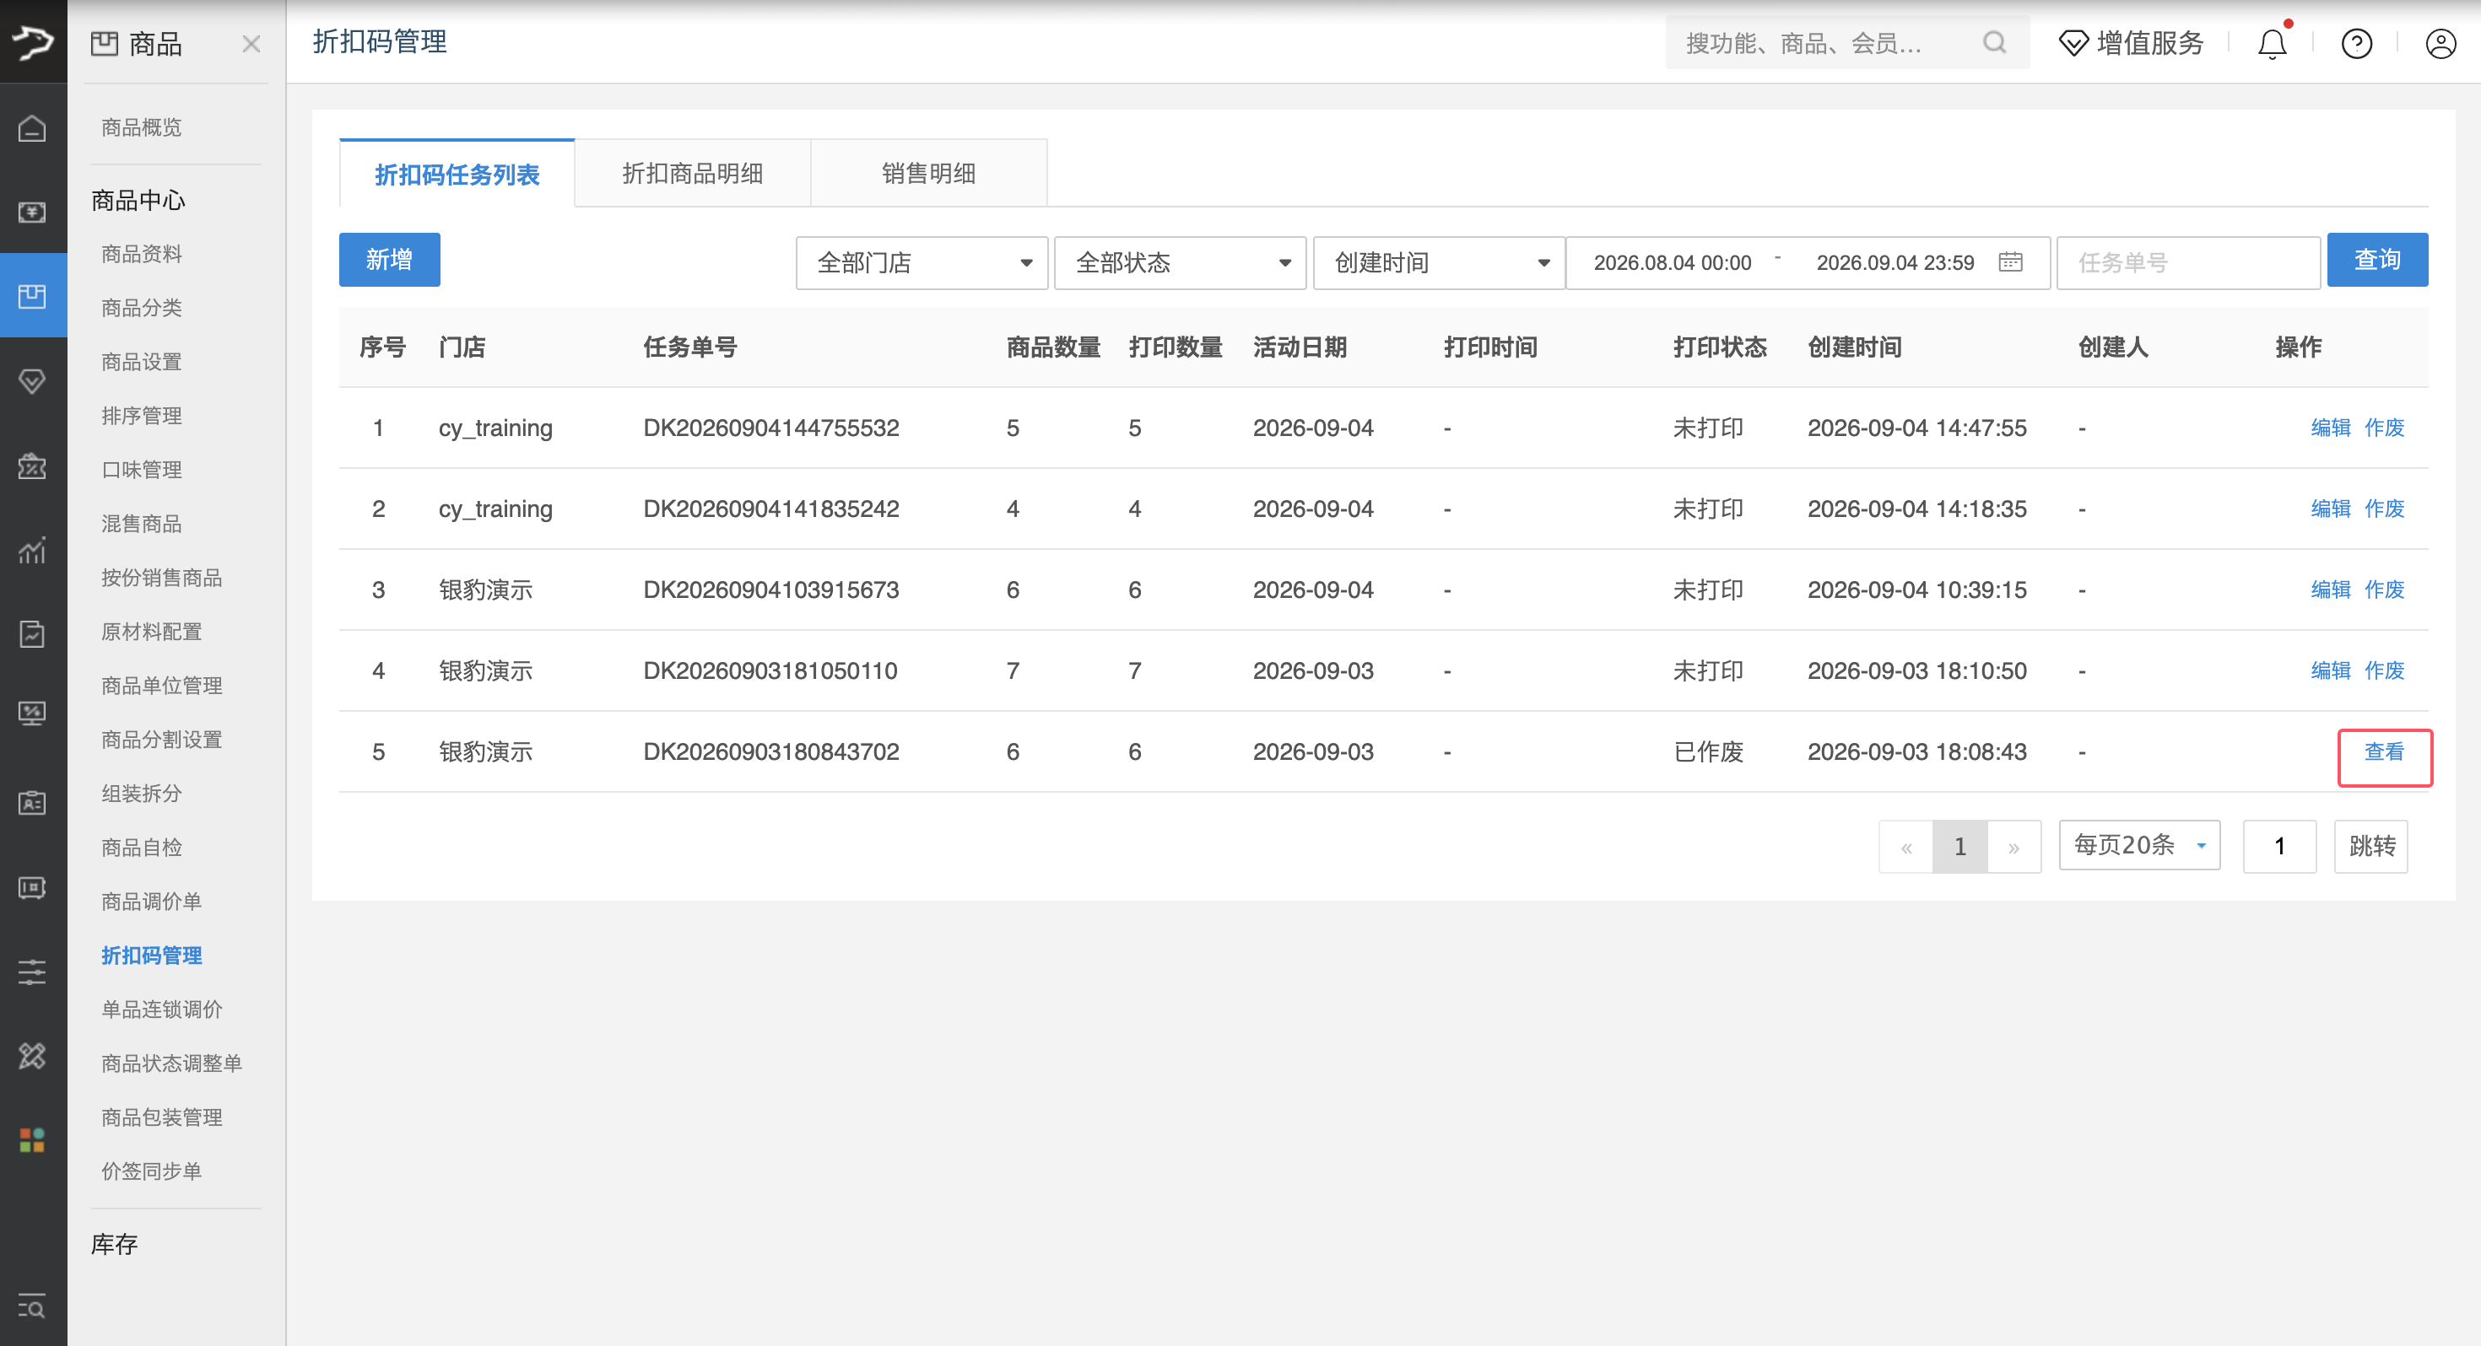Expand the 全部门店 store dropdown
This screenshot has width=2481, height=1346.
pyautogui.click(x=922, y=262)
